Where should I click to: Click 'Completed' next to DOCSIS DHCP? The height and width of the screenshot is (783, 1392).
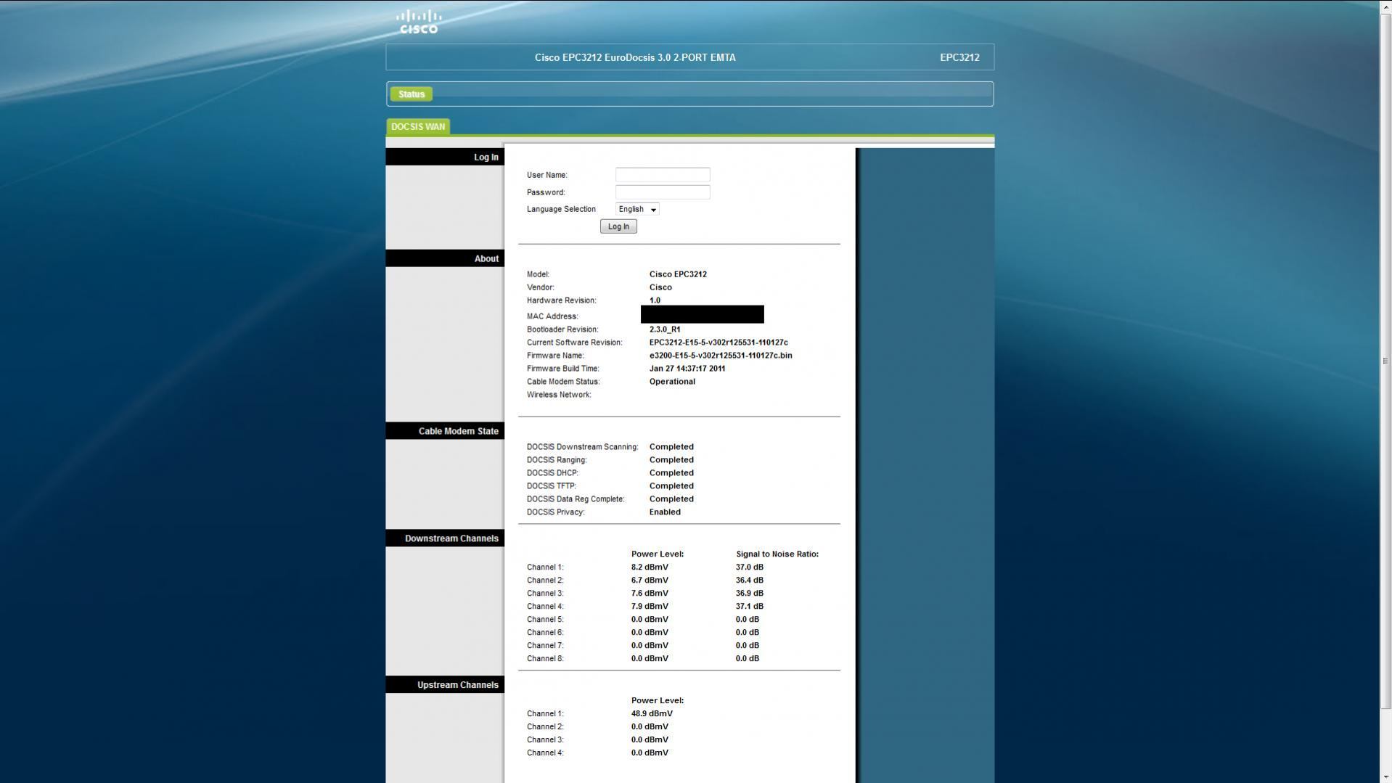pyautogui.click(x=671, y=473)
